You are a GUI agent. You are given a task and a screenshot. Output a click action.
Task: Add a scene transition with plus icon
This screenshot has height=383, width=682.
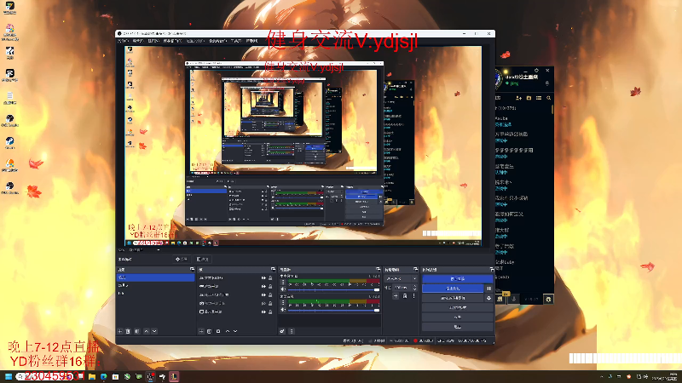(x=396, y=296)
